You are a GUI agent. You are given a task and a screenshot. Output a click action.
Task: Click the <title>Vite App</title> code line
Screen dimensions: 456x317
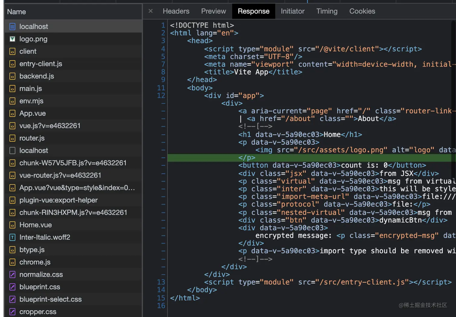(x=253, y=72)
